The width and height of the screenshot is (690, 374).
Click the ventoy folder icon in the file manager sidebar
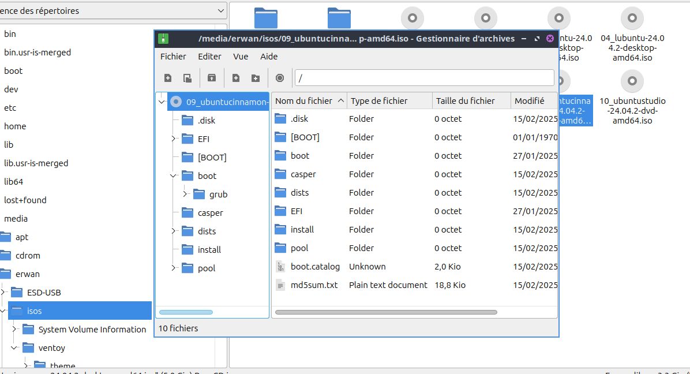coord(28,347)
